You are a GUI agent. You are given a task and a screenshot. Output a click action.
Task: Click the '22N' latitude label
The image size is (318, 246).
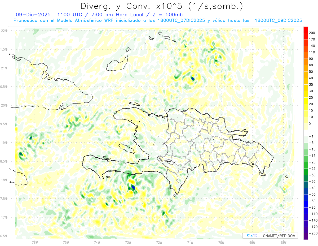pyautogui.click(x=4, y=31)
